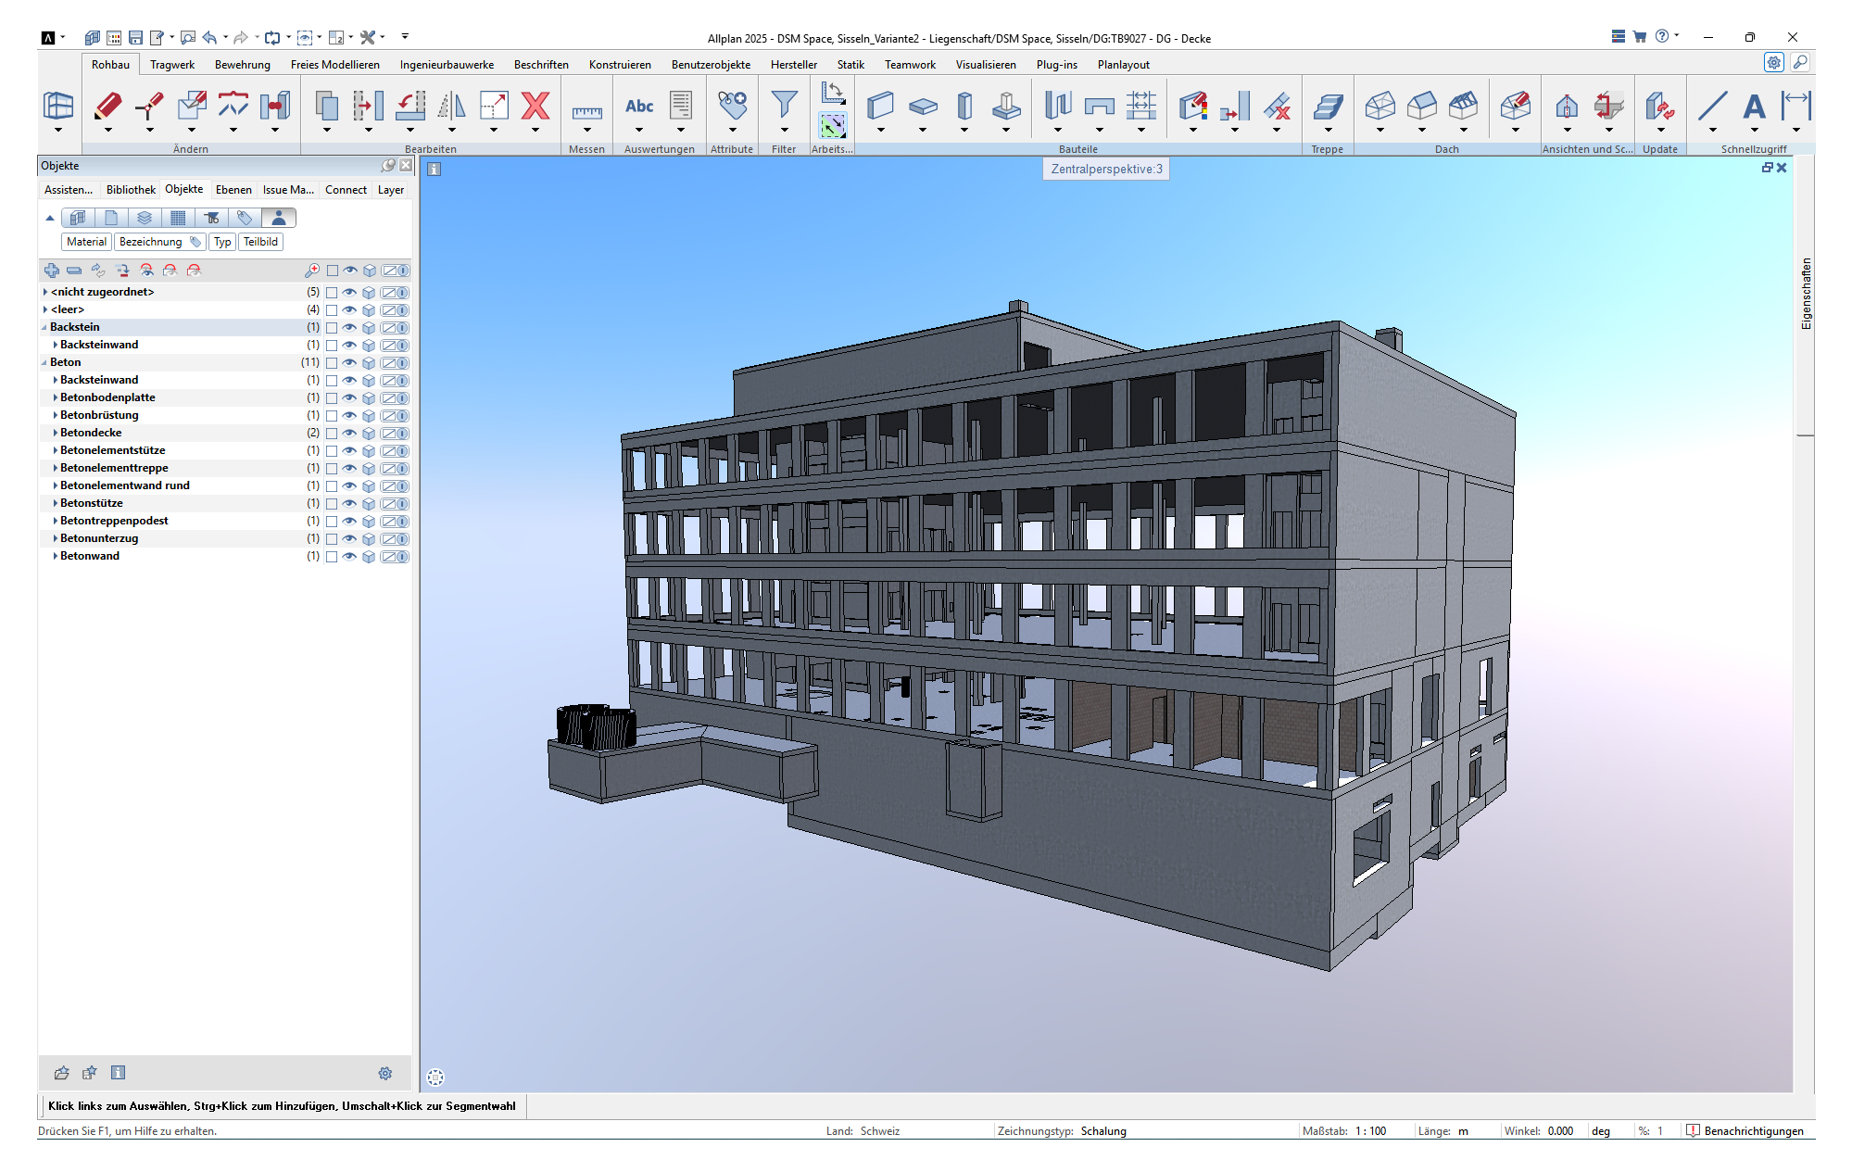The height and width of the screenshot is (1172, 1852).
Task: Collapse the Beton tree node
Action: pos(44,362)
